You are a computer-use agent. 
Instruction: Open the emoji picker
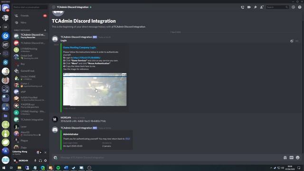[x=298, y=158]
